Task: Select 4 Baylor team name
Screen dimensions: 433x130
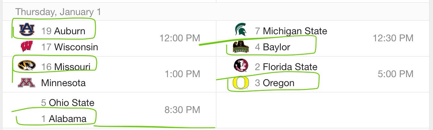Action: tap(273, 47)
